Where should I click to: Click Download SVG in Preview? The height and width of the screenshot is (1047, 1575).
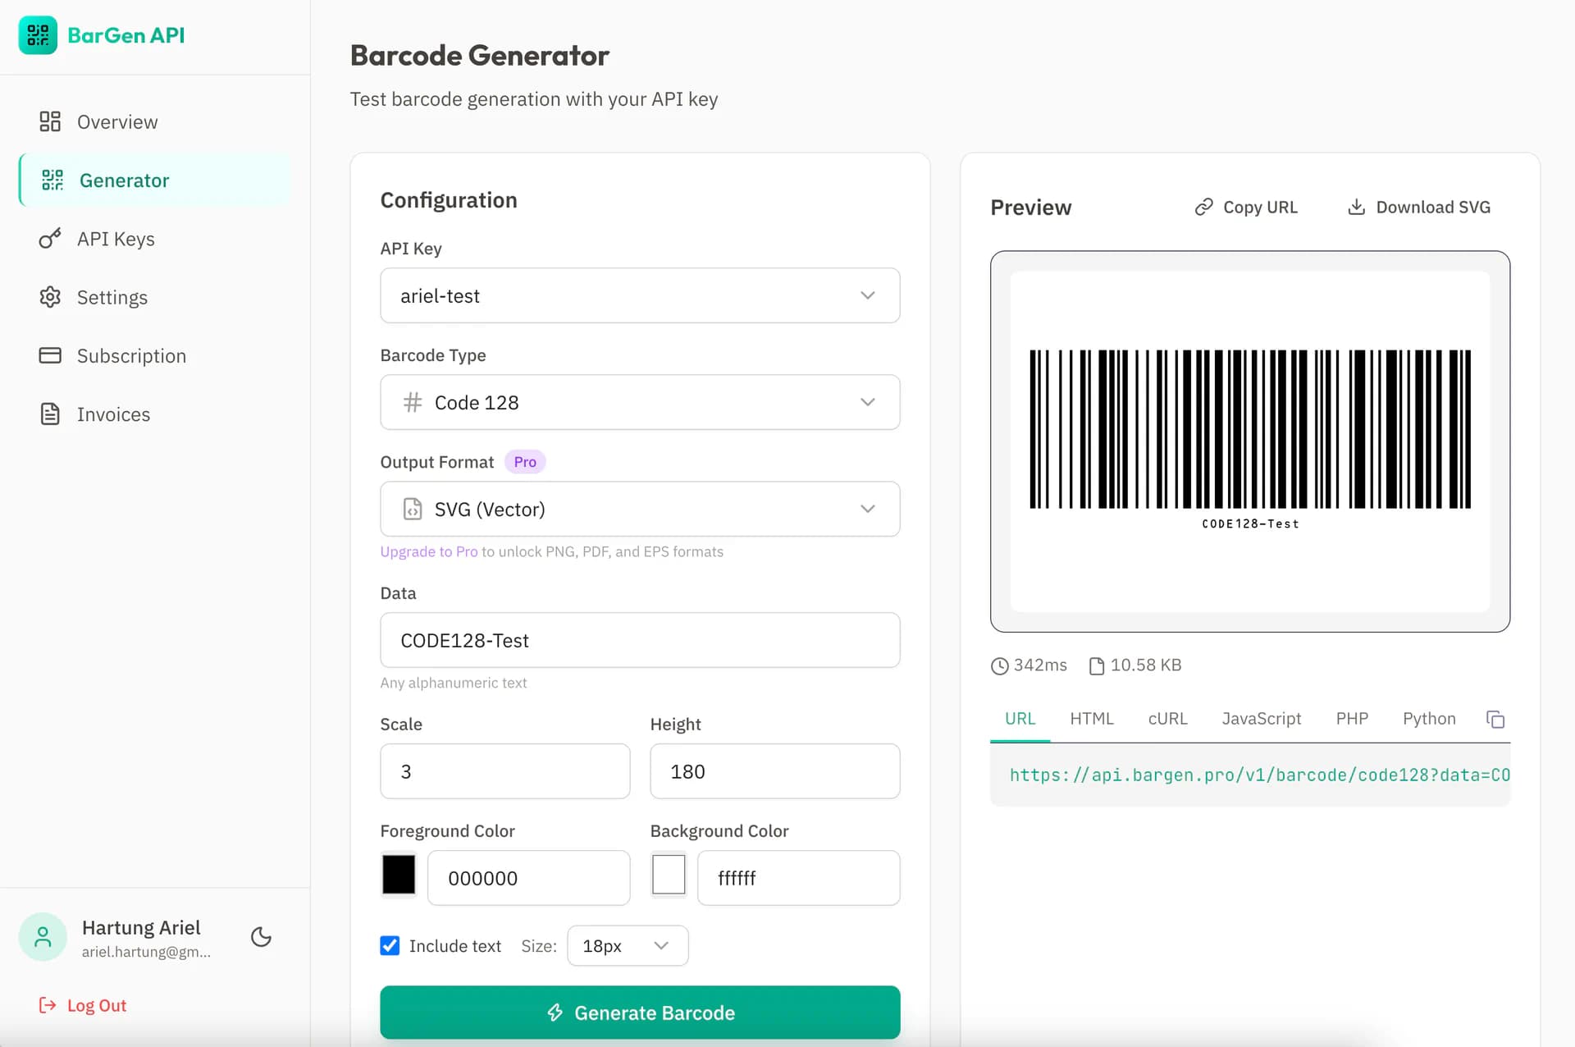tap(1418, 207)
